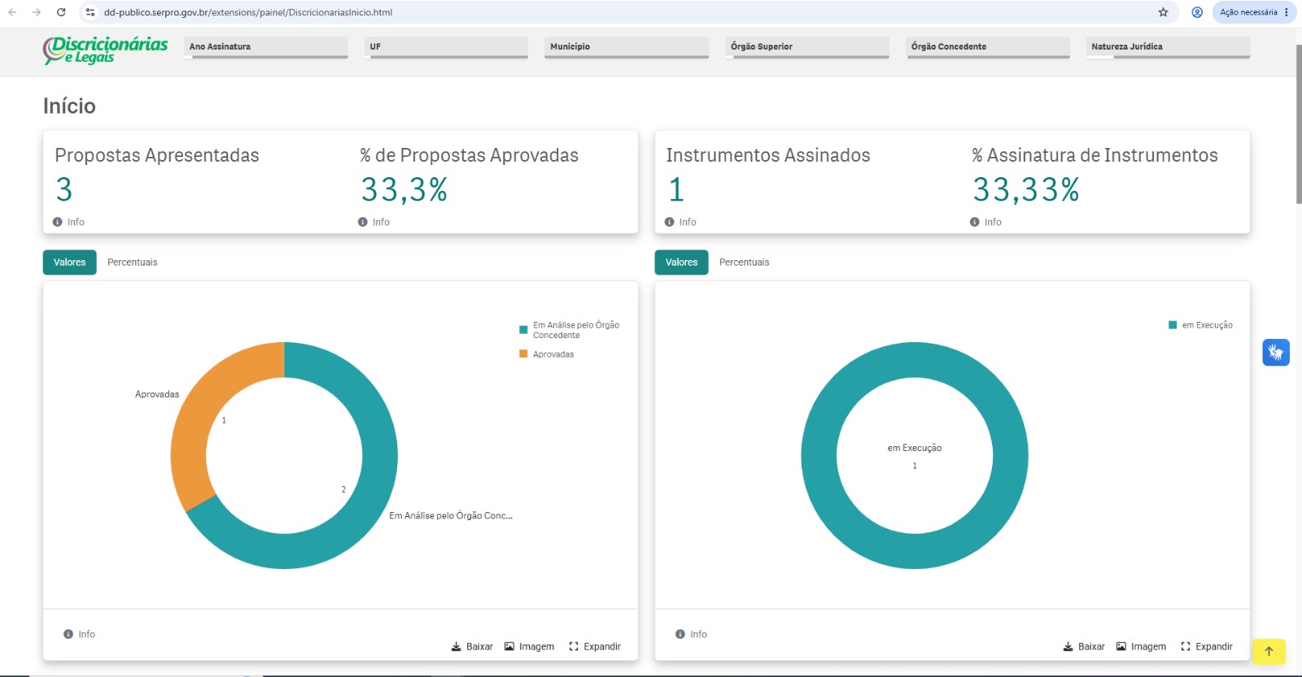Click teal legend swatch em Execução
1302x677 pixels.
pos(1173,325)
